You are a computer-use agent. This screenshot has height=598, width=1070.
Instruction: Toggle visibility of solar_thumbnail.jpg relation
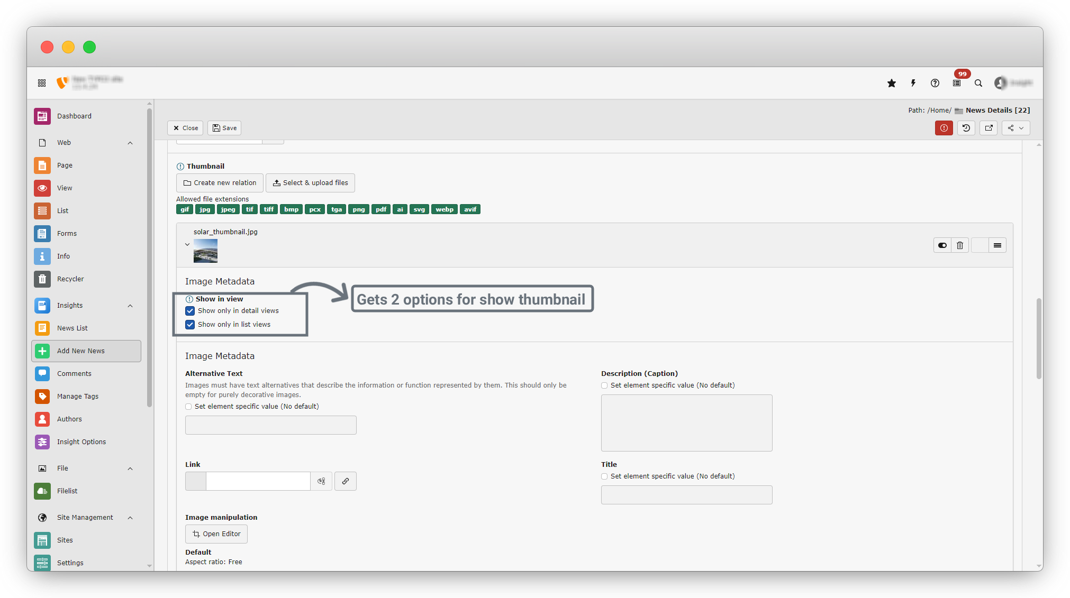pos(942,245)
